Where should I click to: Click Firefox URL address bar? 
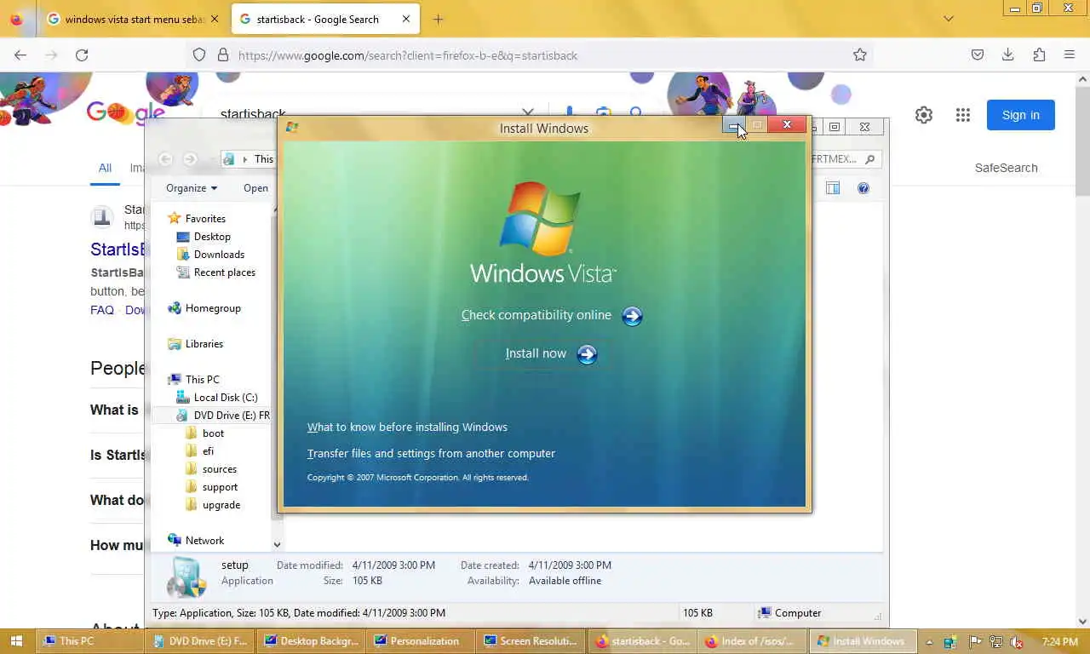(528, 55)
